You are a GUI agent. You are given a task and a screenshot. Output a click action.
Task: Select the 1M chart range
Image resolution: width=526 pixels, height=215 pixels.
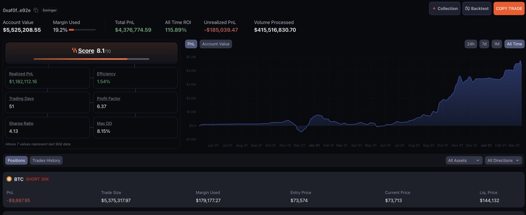click(497, 44)
